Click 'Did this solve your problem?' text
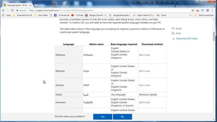217x122 pixels. pyautogui.click(x=70, y=117)
